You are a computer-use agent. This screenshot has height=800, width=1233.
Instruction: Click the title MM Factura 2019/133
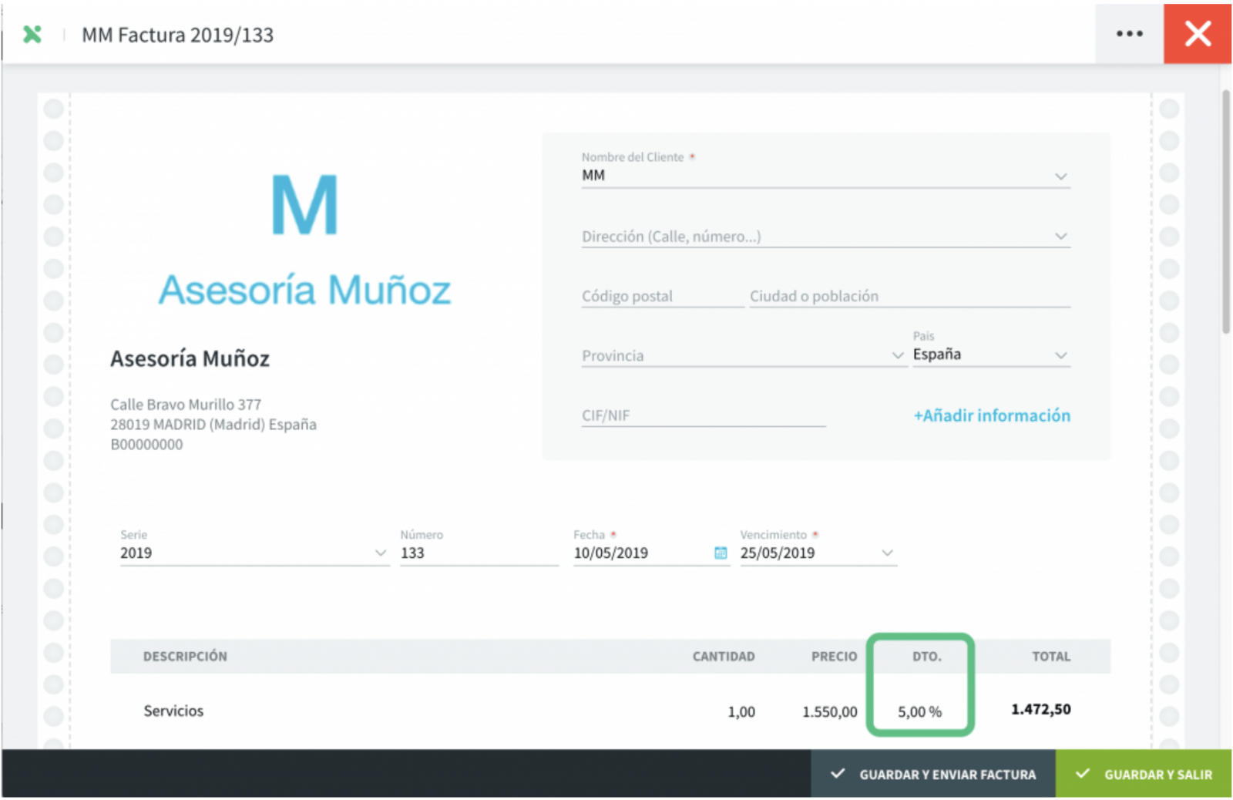tap(177, 35)
